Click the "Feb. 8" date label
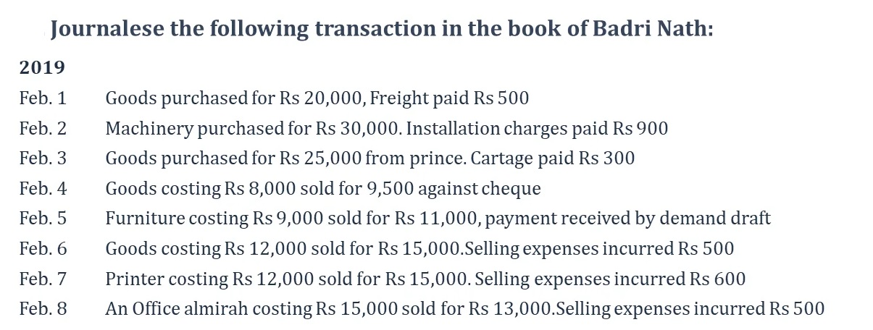The height and width of the screenshot is (330, 873). [43, 309]
